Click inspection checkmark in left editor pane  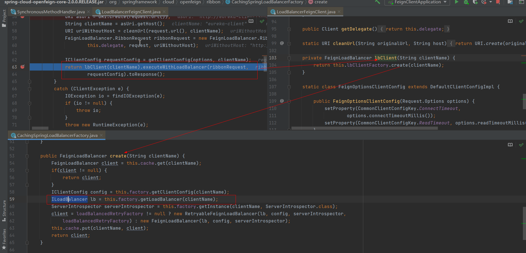pyautogui.click(x=262, y=21)
